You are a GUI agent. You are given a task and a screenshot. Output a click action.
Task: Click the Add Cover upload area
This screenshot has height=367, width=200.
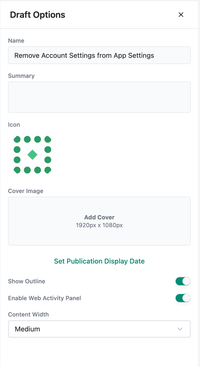point(99,221)
